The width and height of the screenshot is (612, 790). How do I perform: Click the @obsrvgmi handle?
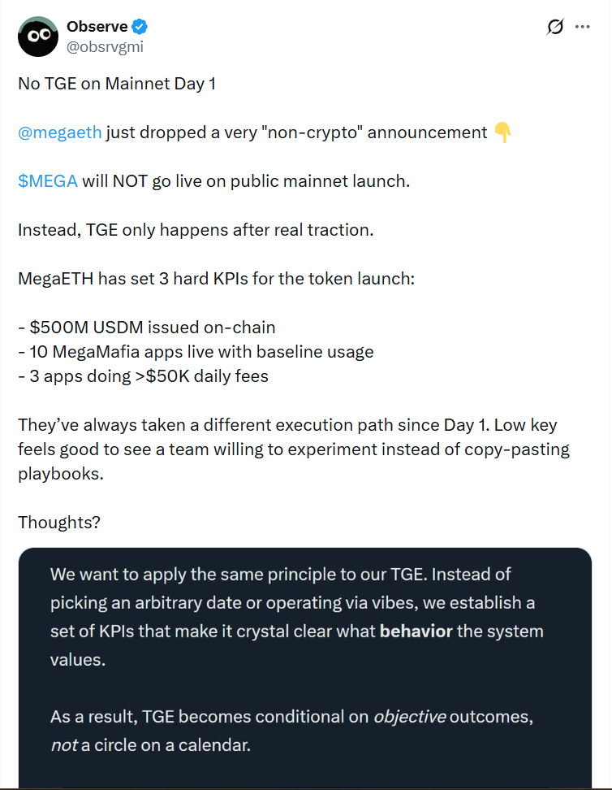(x=104, y=46)
